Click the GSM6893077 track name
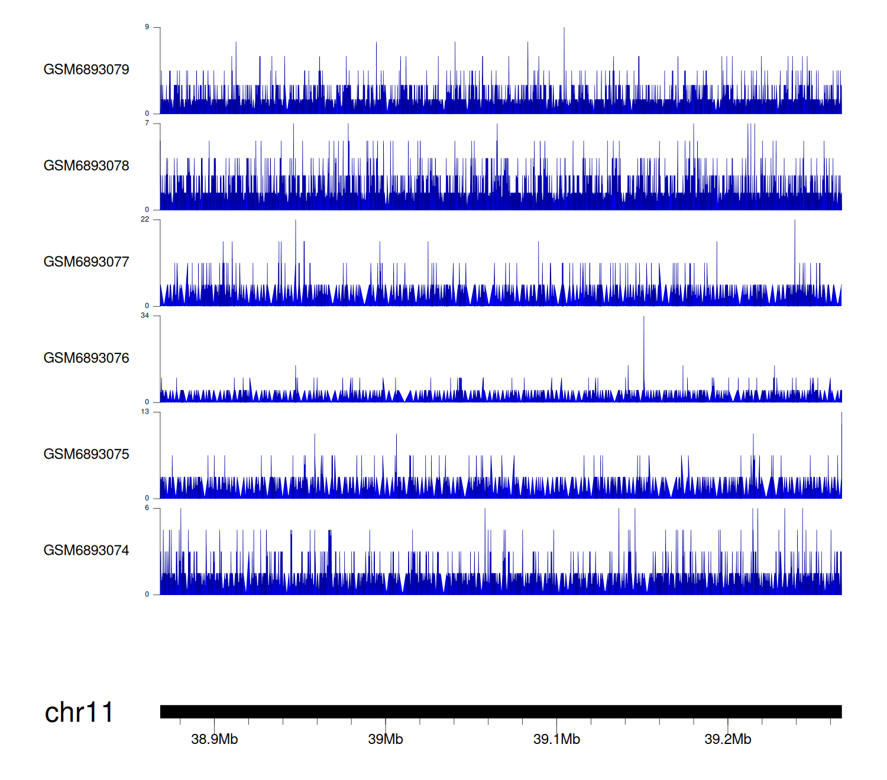The width and height of the screenshot is (887, 780). point(86,262)
